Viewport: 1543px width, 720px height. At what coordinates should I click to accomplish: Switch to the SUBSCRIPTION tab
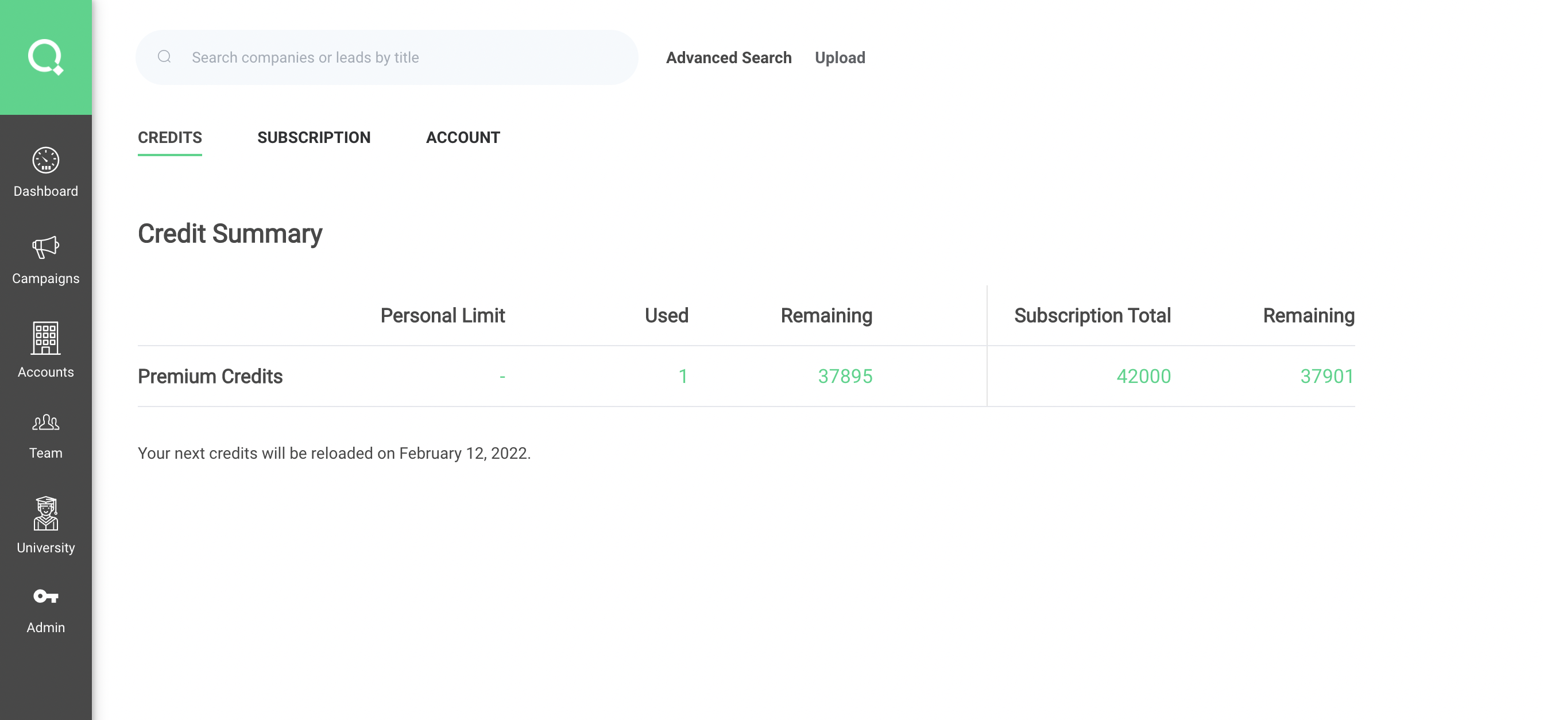point(314,137)
